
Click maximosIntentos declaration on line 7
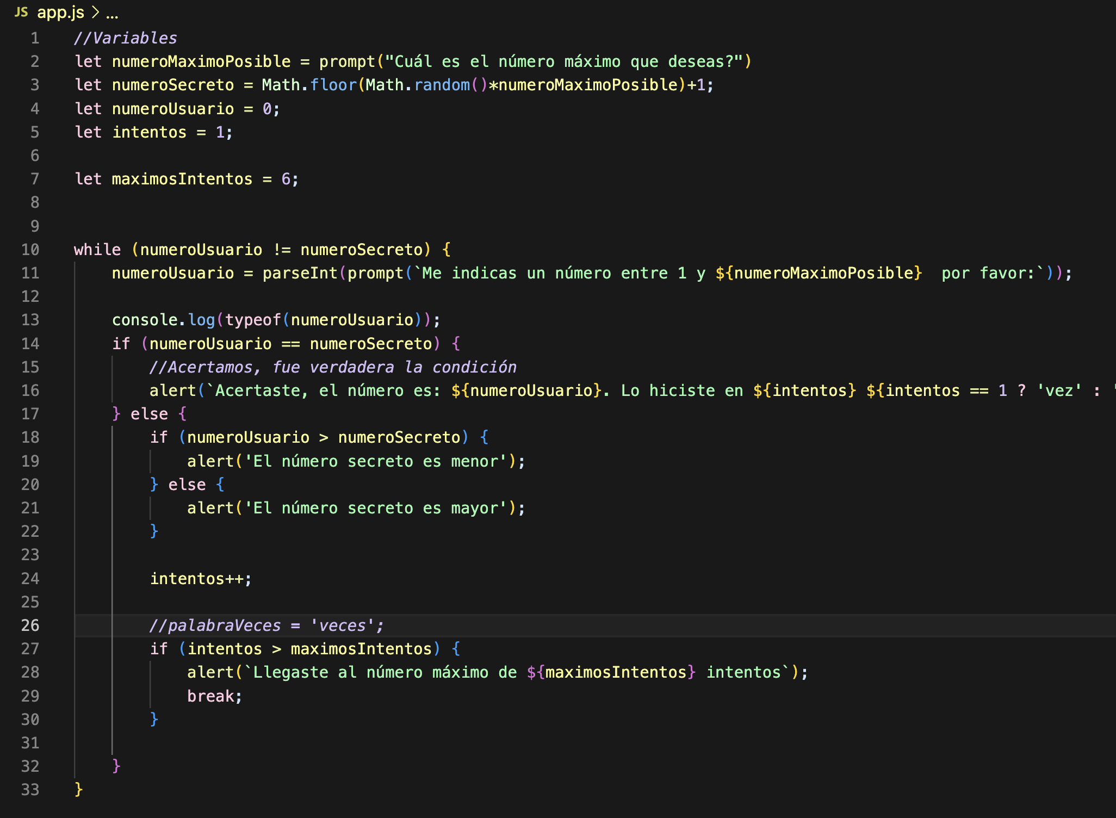182,179
